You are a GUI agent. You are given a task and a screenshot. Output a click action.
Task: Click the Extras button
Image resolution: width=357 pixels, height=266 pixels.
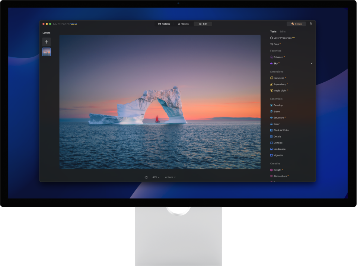point(297,23)
